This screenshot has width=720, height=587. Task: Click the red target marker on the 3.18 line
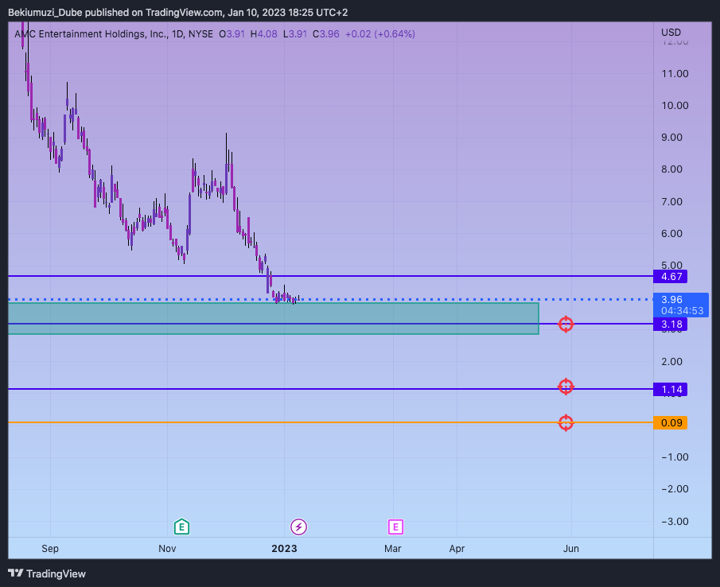[566, 324]
